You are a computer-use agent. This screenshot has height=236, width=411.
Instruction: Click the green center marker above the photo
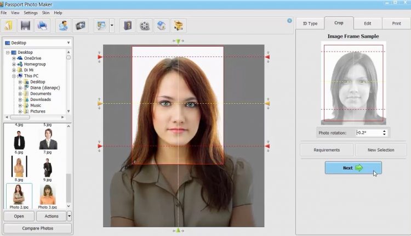pos(178,42)
